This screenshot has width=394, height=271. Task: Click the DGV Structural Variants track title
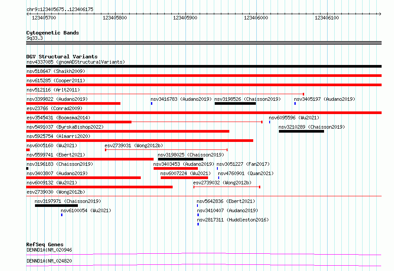[x=62, y=57]
